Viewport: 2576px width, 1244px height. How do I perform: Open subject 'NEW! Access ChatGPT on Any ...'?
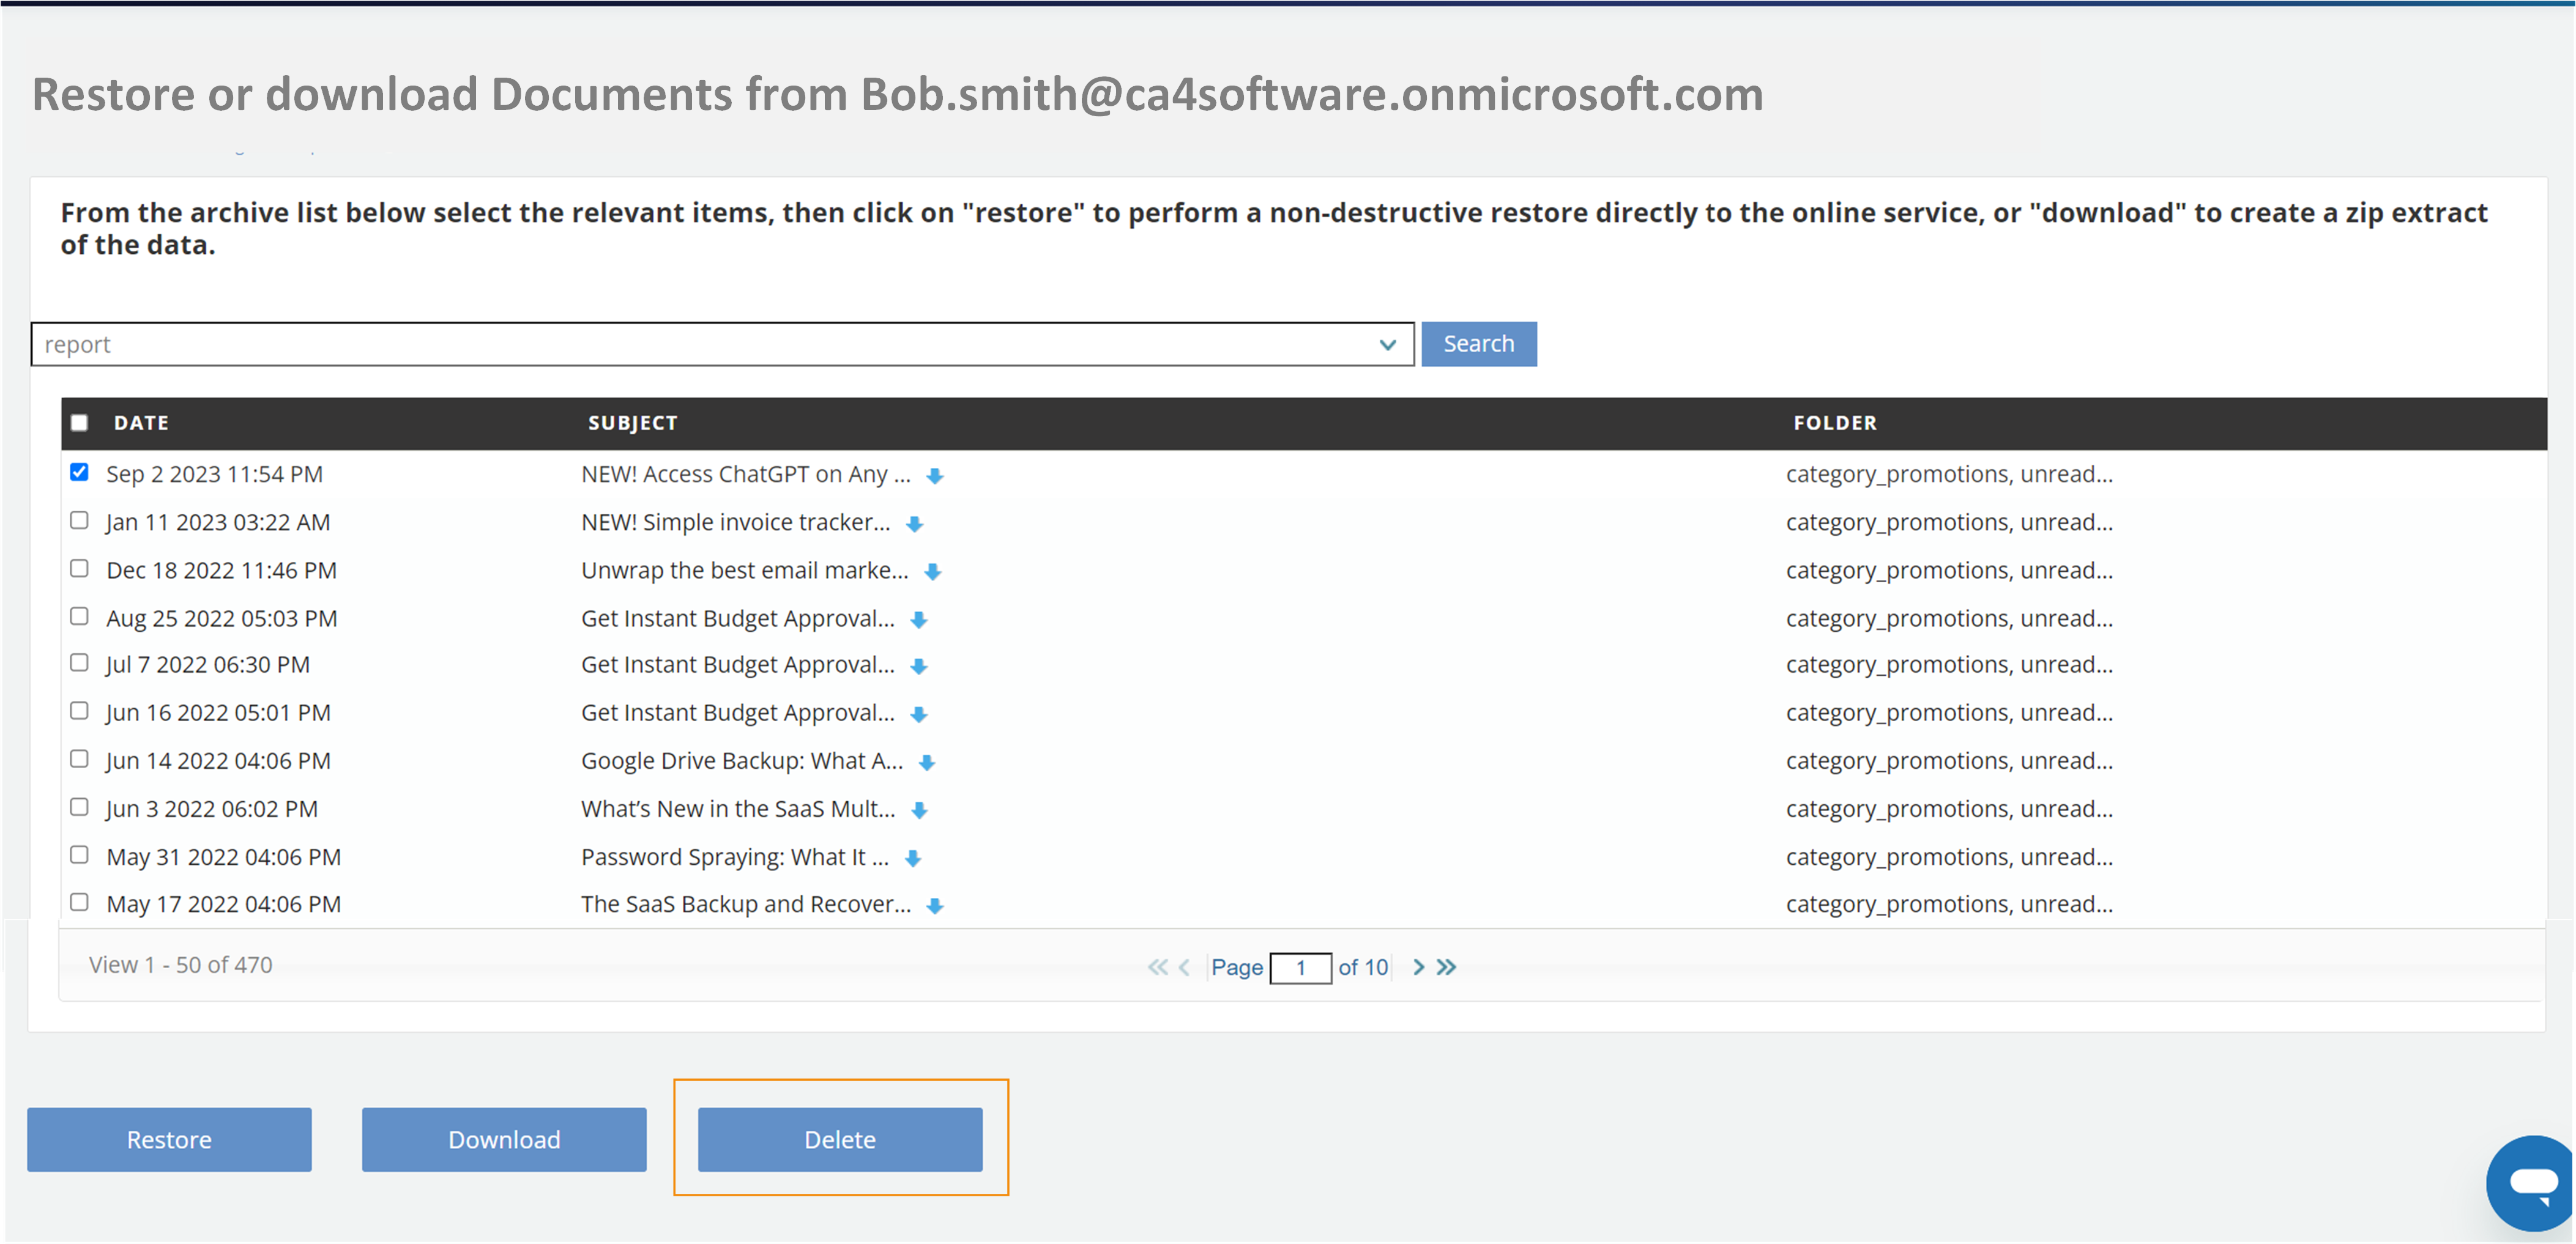click(746, 473)
